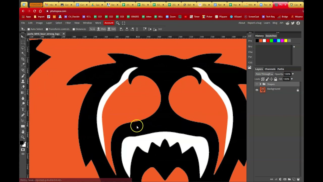
Task: Open the Select menu
Action: (59, 23)
